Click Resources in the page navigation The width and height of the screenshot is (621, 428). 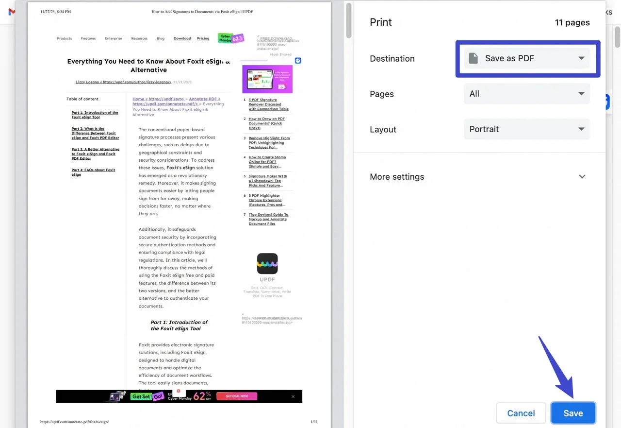pos(139,38)
